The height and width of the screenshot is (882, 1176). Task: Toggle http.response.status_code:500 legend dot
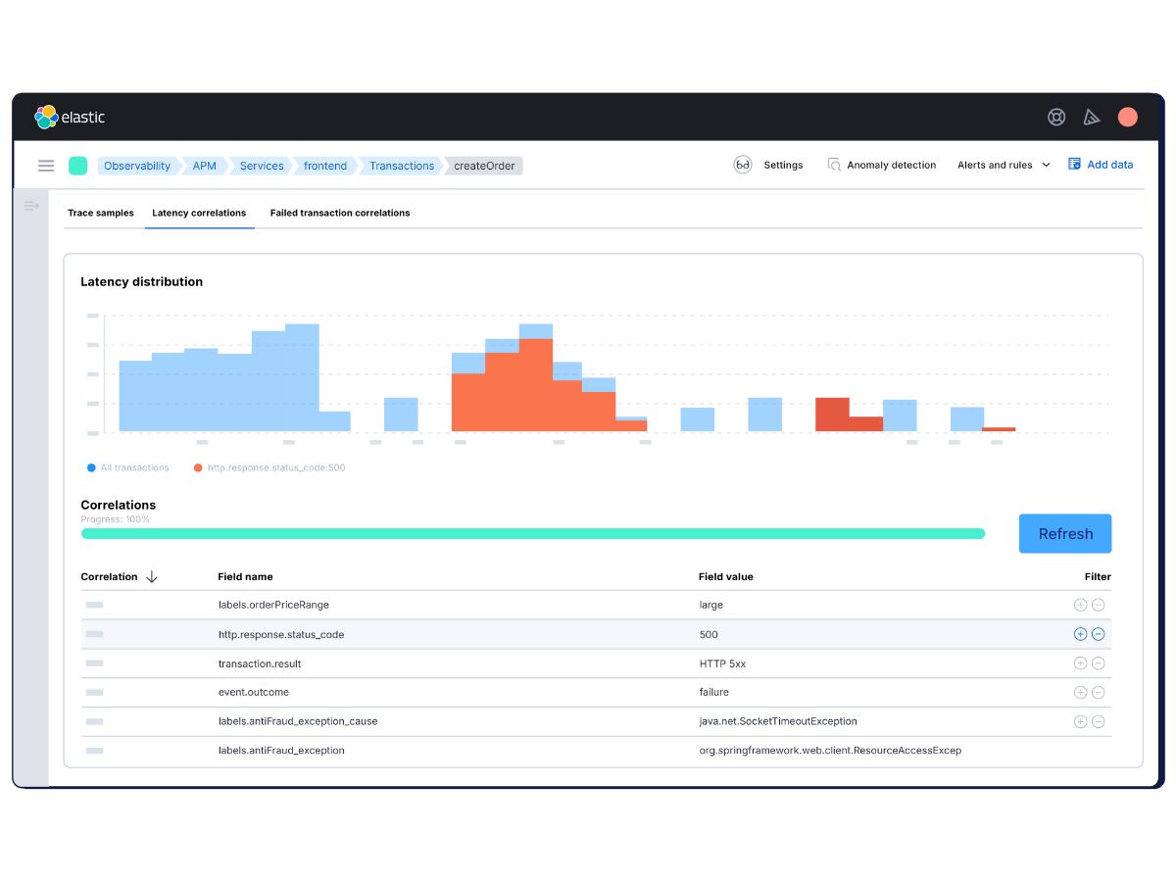coord(198,468)
